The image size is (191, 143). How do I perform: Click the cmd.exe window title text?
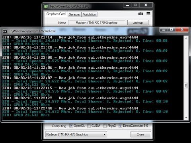(32, 31)
